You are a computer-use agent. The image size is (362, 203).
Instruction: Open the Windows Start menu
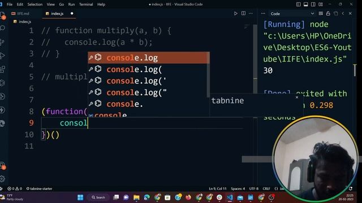tap(80, 197)
